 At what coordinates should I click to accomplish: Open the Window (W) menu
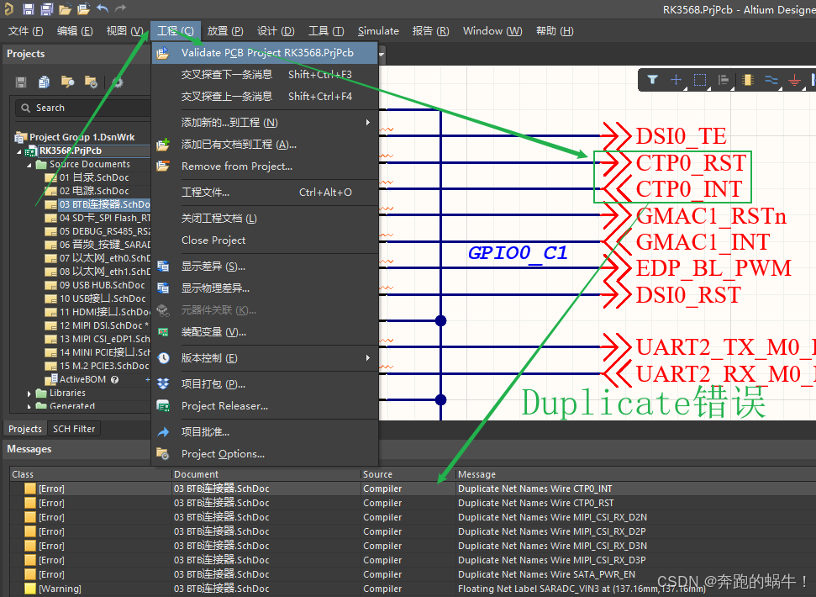point(492,31)
